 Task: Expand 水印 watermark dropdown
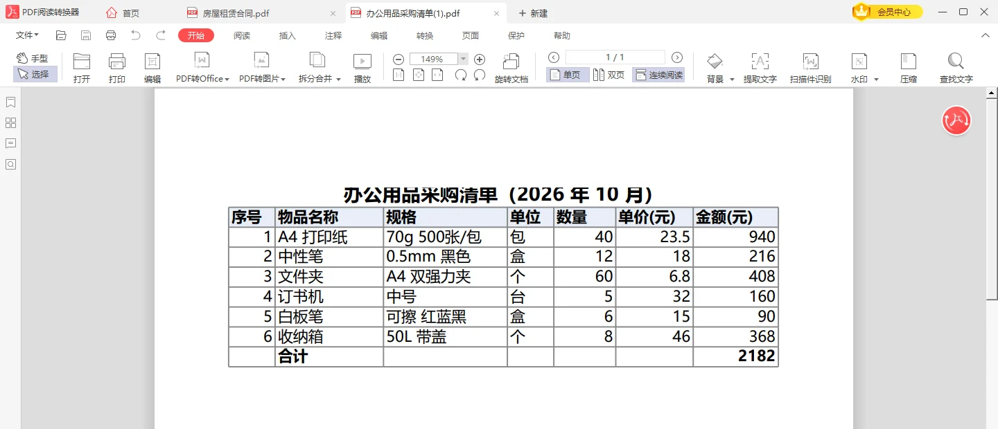(x=876, y=80)
